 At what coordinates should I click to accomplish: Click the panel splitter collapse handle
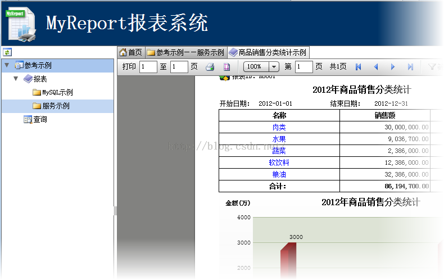(x=115, y=211)
